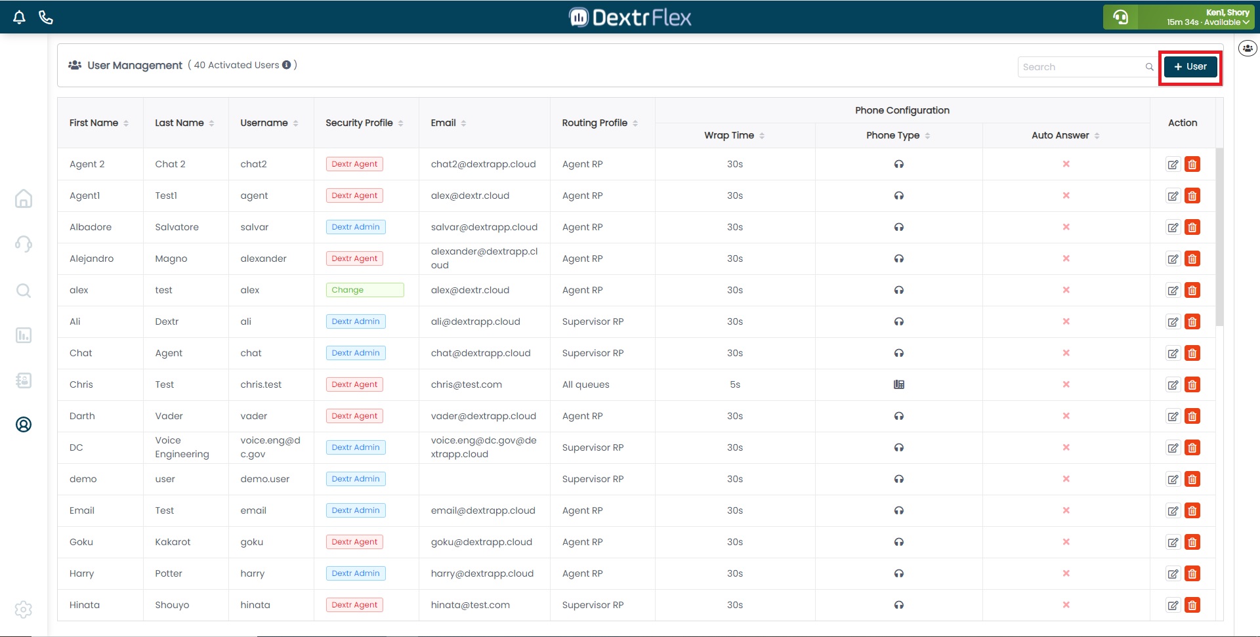
Task: Open the agent headset sidebar icon
Action: point(24,244)
